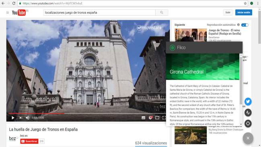This screenshot has width=261, height=147.
Task: Click the Cathedral description text in Flico panel
Action: [203, 105]
